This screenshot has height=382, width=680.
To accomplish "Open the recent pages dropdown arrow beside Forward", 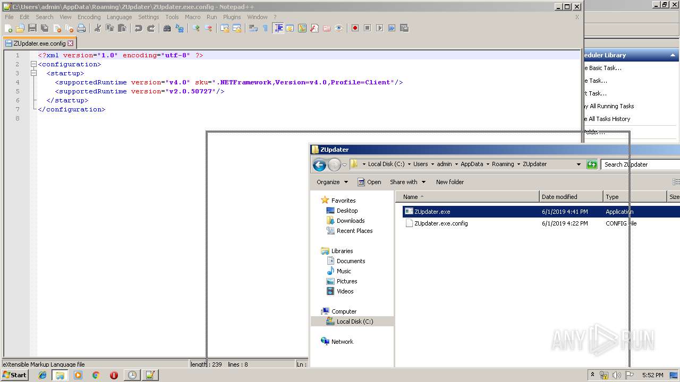I will pyautogui.click(x=344, y=164).
